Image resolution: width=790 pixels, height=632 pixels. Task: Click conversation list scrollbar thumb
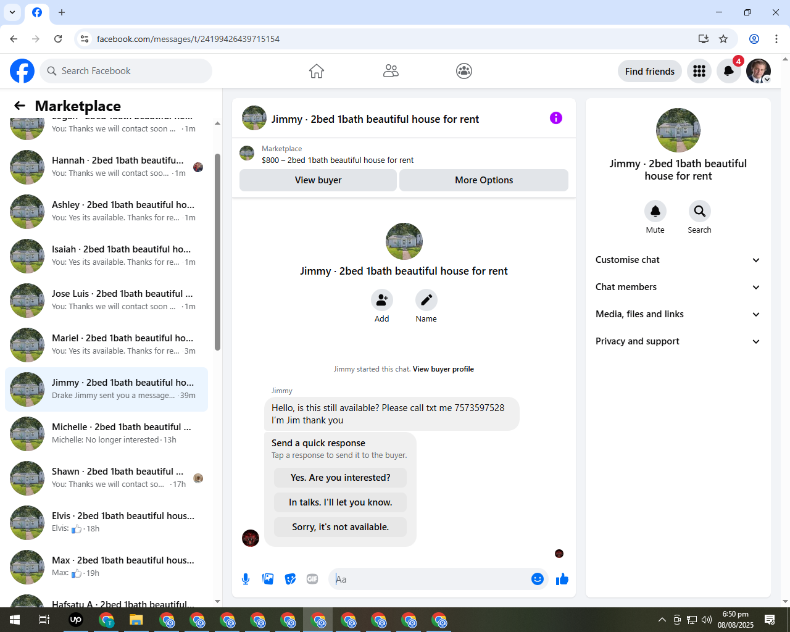click(217, 252)
